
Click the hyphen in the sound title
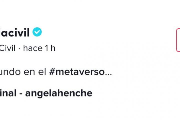(21, 93)
